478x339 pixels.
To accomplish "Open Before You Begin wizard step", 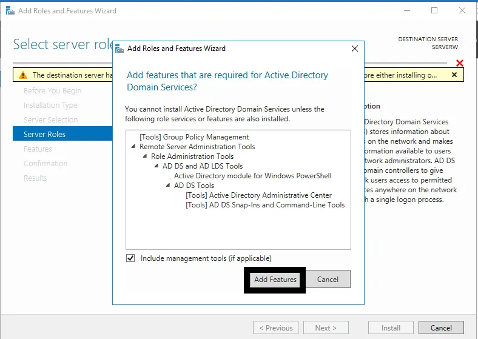I will click(x=52, y=90).
